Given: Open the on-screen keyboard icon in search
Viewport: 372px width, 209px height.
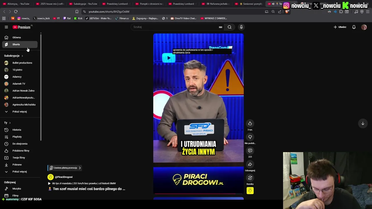Looking at the screenshot, I should tap(221, 27).
